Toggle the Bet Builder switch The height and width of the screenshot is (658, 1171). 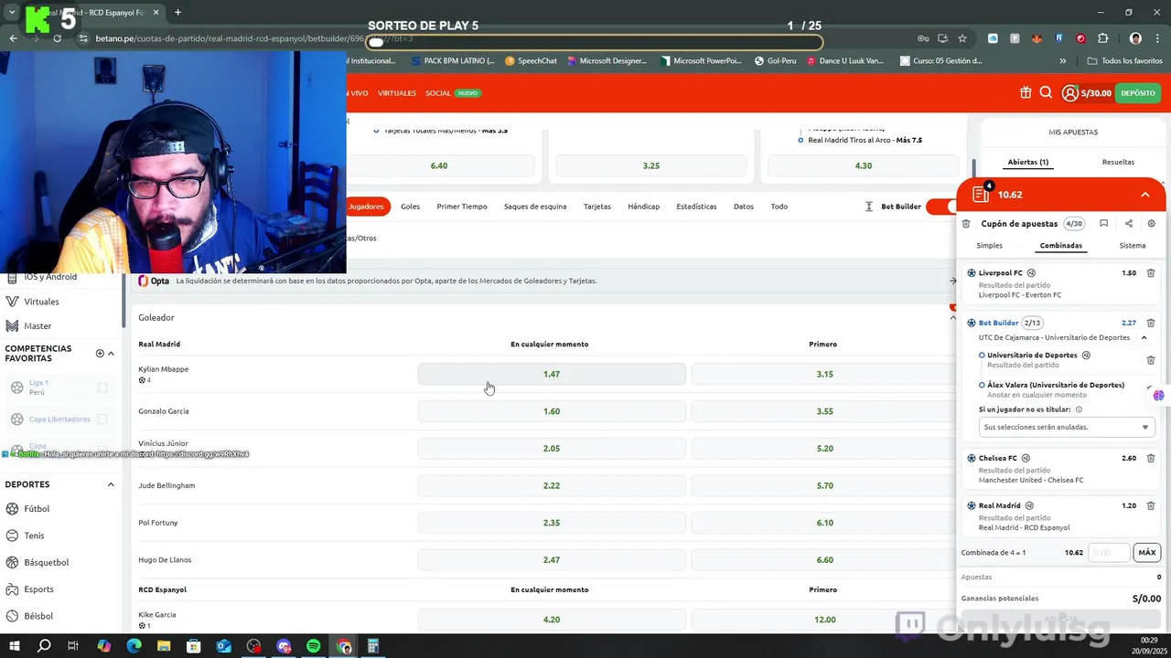click(x=940, y=207)
